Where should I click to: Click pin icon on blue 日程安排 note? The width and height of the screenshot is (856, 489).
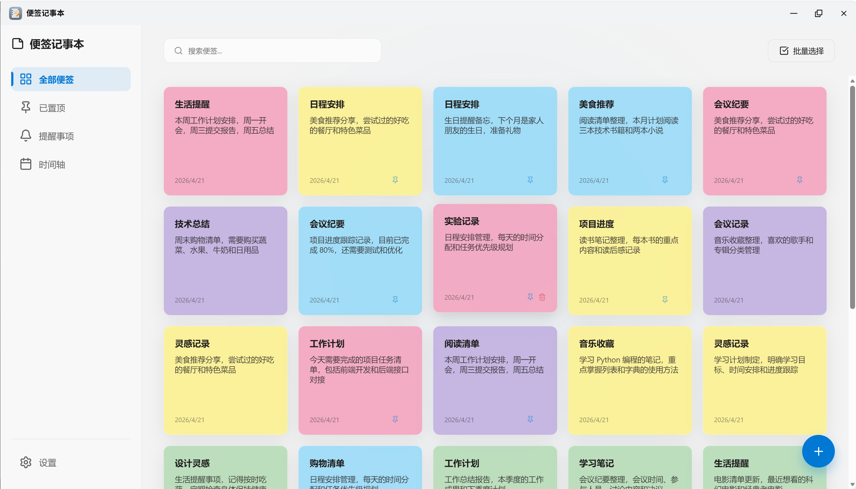pyautogui.click(x=530, y=180)
